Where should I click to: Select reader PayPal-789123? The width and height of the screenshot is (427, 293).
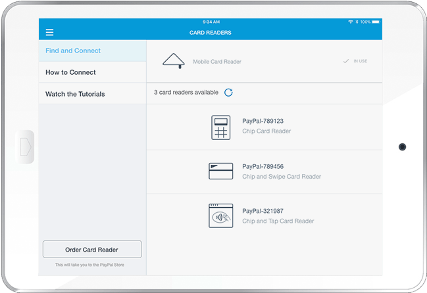click(264, 127)
